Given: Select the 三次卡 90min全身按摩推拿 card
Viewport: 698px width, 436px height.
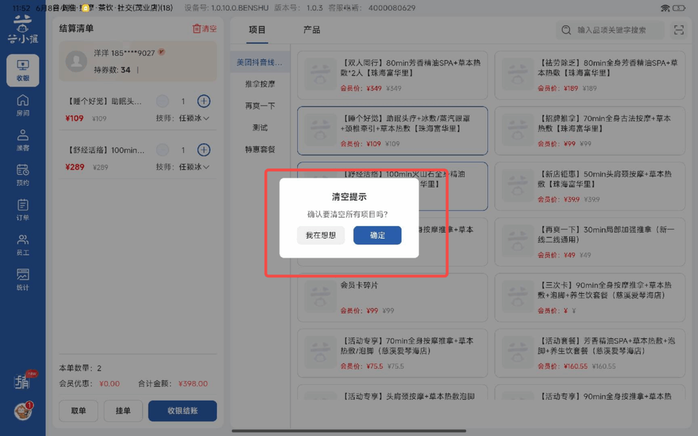Looking at the screenshot, I should pyautogui.click(x=590, y=298).
